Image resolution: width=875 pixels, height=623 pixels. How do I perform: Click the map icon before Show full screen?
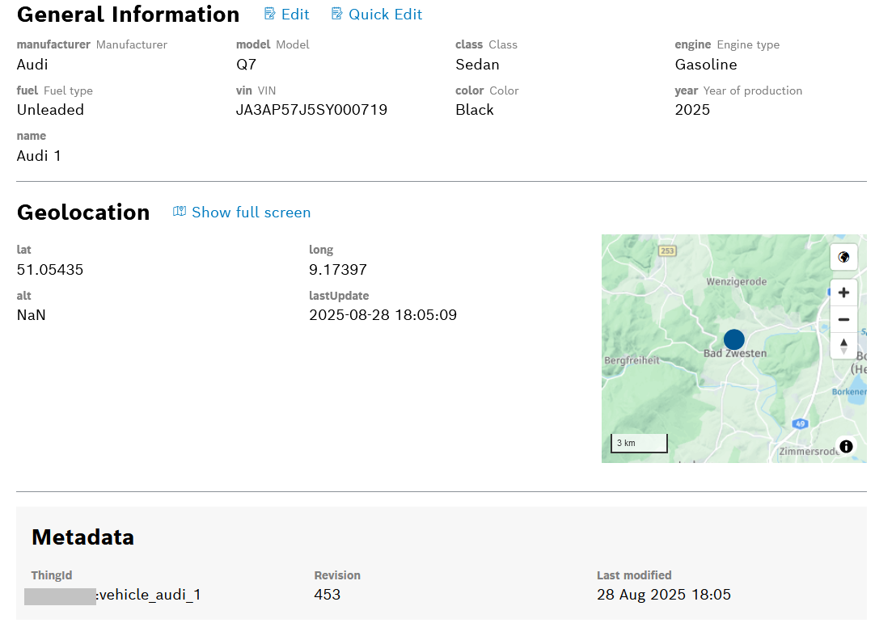[x=180, y=212]
